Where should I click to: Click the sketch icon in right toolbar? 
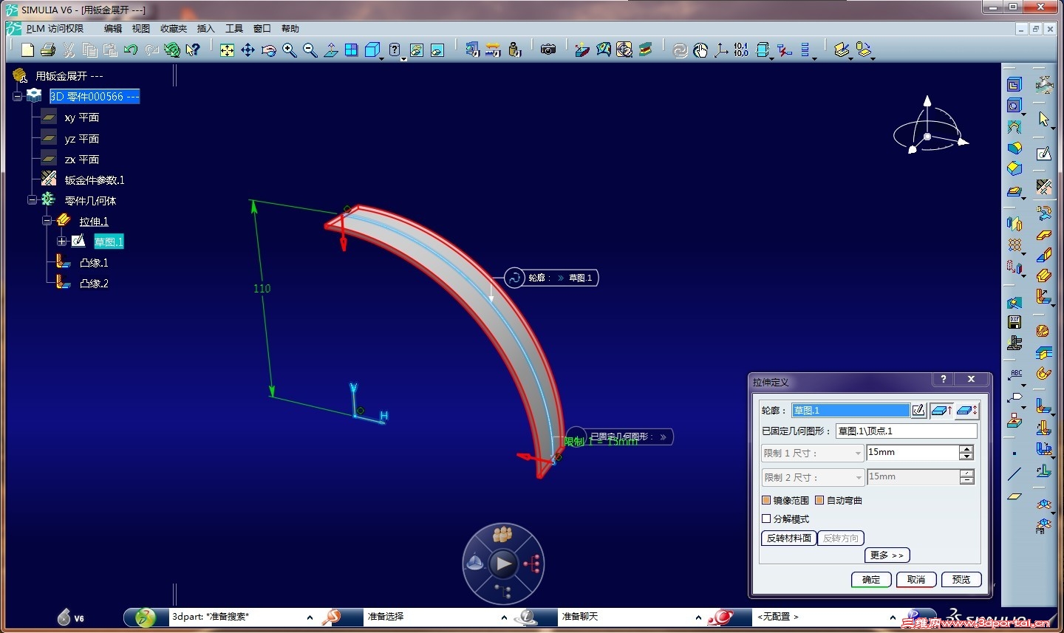pyautogui.click(x=1043, y=154)
